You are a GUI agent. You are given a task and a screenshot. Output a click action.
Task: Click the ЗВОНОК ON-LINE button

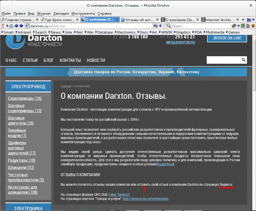(227, 38)
